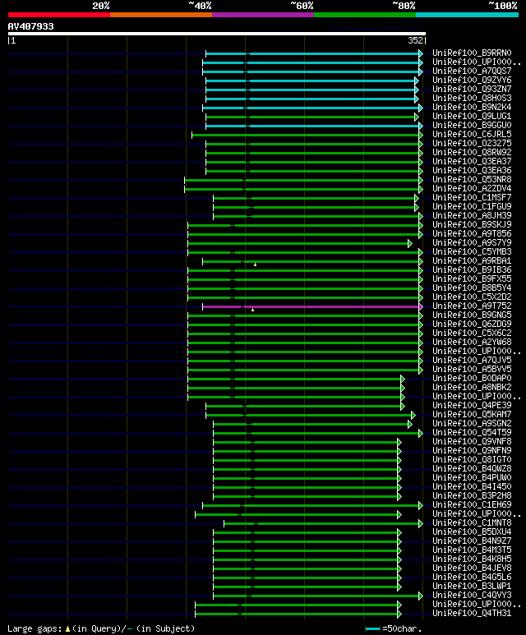This screenshot has height=635, width=526.
Task: Select the UniRef100_A9S7Y9 label
Action: click(472, 242)
